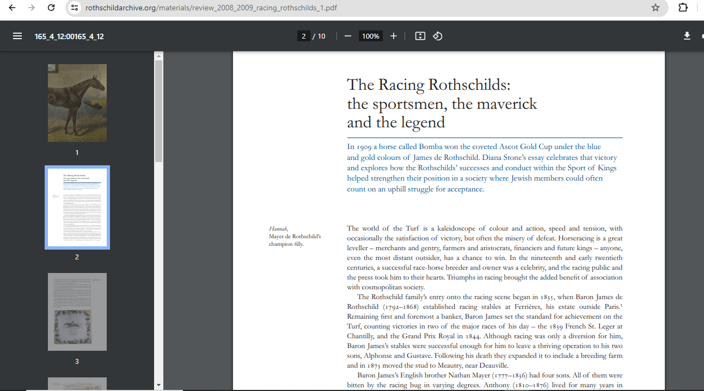The width and height of the screenshot is (704, 391).
Task: Go back to previous page
Action: (x=13, y=8)
